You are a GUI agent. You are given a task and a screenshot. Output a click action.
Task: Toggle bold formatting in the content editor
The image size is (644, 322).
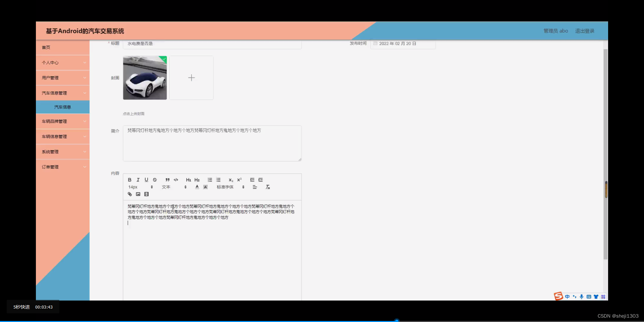point(129,180)
